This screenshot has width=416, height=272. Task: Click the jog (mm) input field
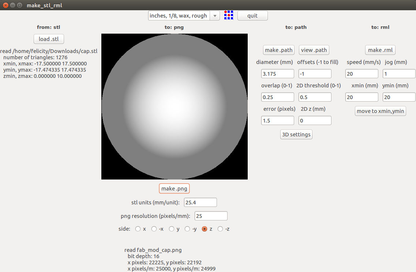click(x=399, y=74)
